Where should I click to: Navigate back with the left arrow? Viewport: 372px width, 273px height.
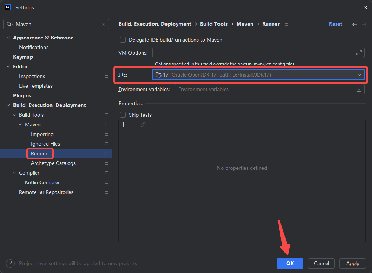354,24
